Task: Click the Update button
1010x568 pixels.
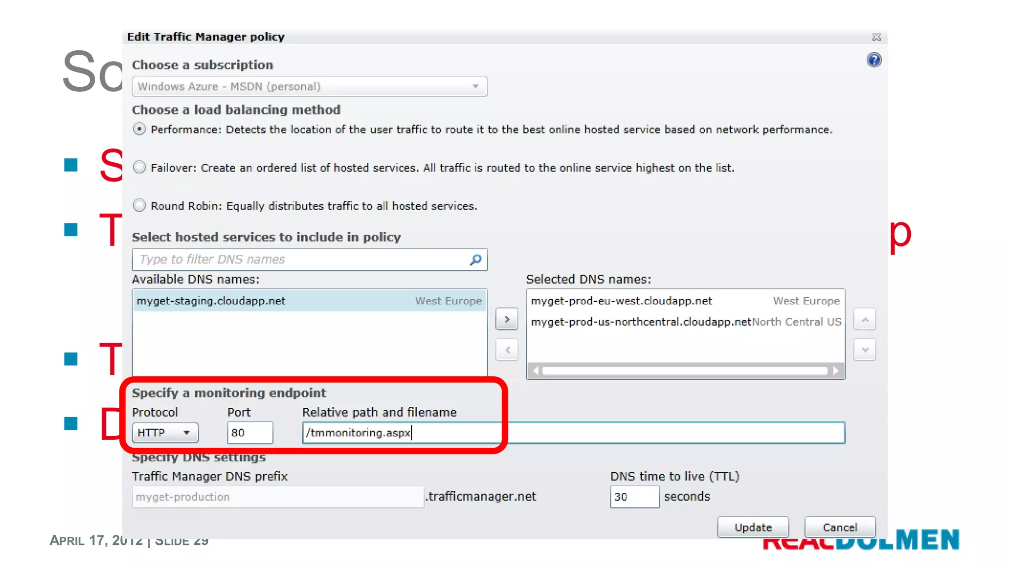Action: pos(753,527)
